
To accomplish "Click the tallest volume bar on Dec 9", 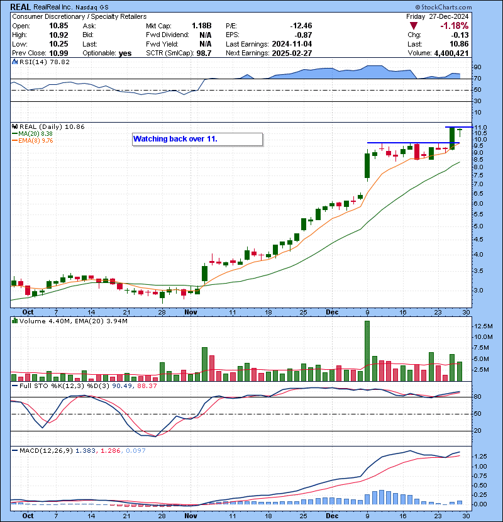I will (367, 351).
